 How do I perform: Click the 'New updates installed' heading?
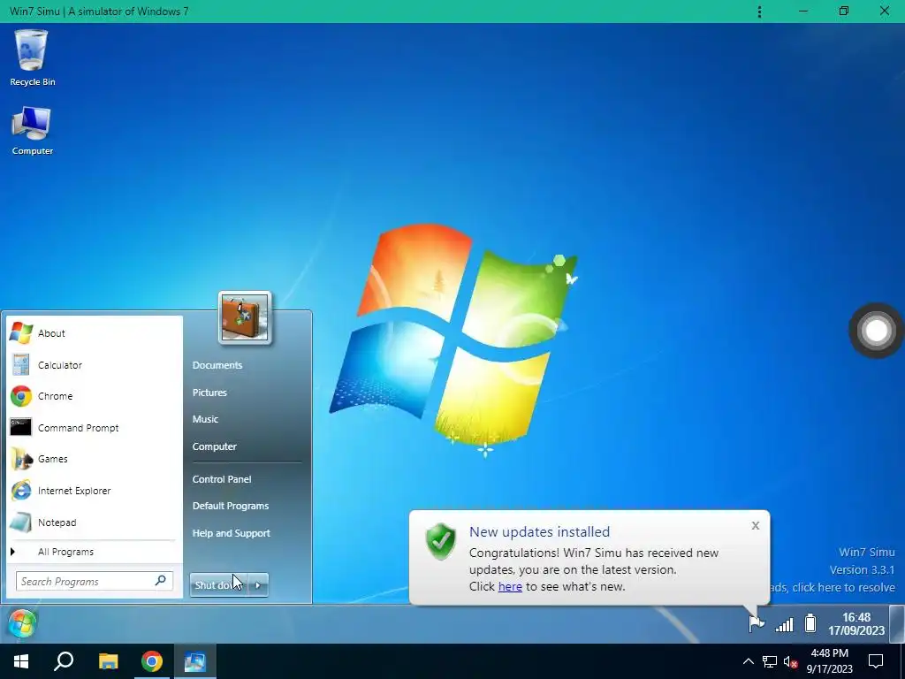tap(540, 531)
